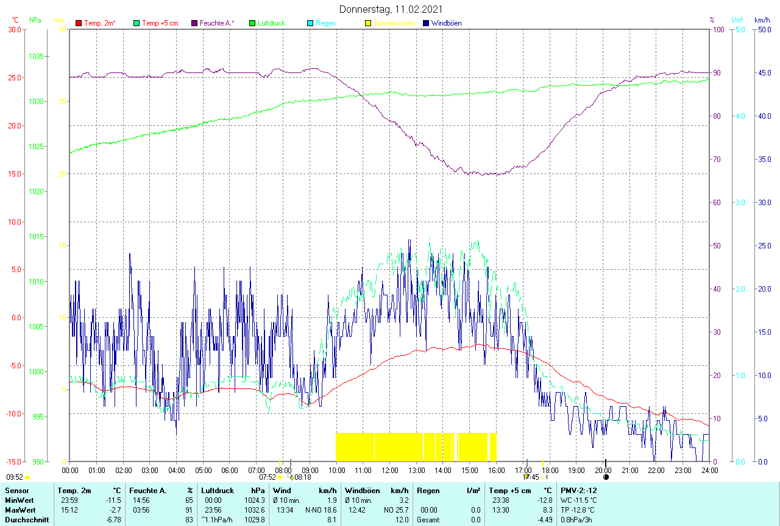Click the -15.0 tick on the °C axis

[x=13, y=461]
